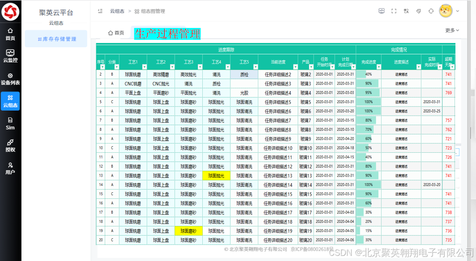Expand the user avatar dropdown arrow
Image resolution: width=476 pixels, height=261 pixels.
457,11
